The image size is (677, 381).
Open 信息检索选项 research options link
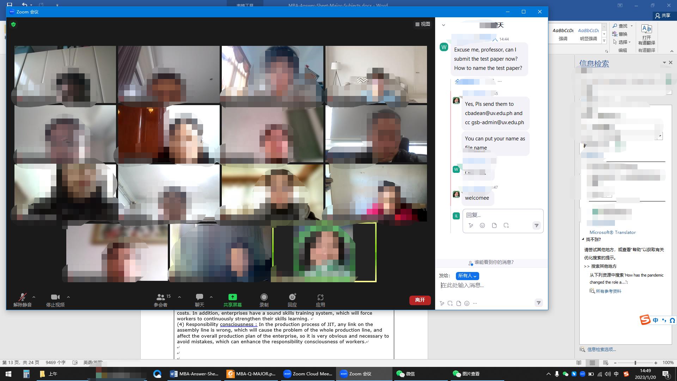[x=601, y=350]
